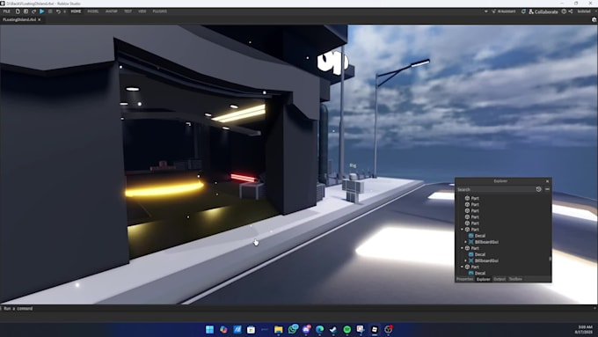Image resolution: width=598 pixels, height=337 pixels.
Task: Click the refresh icon left of Collaborate
Action: [x=523, y=11]
